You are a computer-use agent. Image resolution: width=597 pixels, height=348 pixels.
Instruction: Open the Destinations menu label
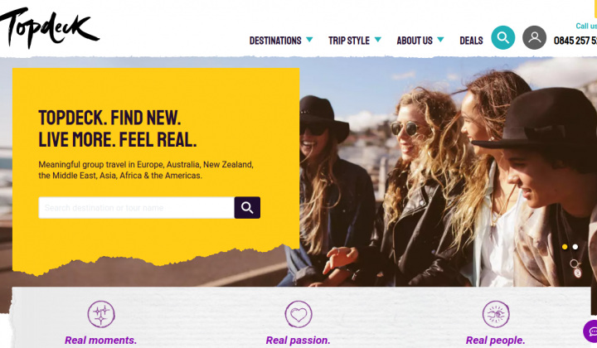click(275, 41)
